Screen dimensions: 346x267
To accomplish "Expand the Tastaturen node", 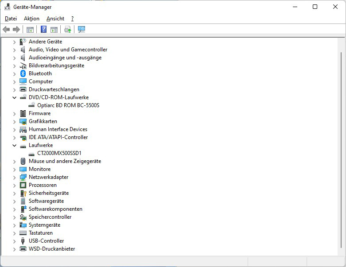I will (x=14, y=233).
